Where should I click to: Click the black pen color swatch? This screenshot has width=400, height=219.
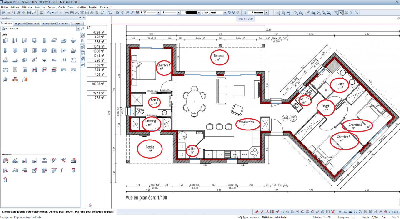tap(192, 13)
